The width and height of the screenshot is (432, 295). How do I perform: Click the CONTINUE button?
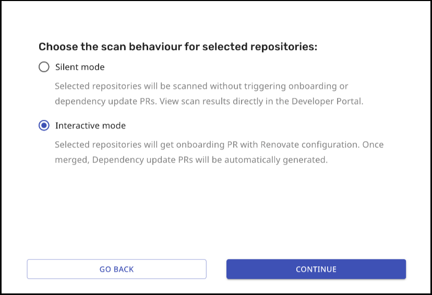[316, 269]
